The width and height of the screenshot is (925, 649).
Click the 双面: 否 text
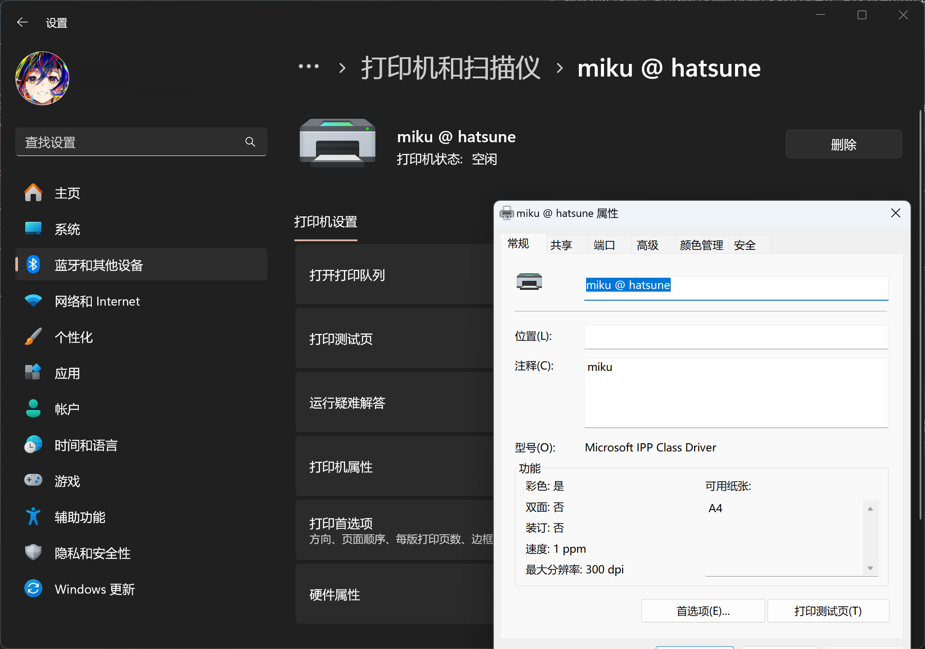[x=545, y=507]
